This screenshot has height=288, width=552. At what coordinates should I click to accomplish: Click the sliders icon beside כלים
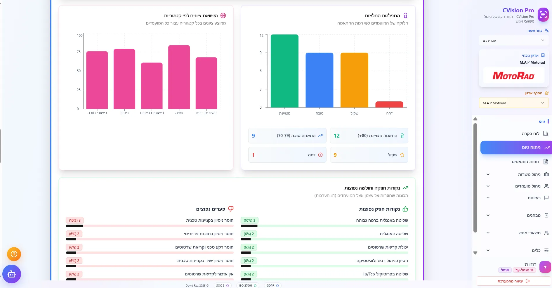click(x=546, y=250)
